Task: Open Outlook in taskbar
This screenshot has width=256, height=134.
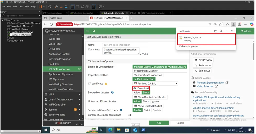Action: click(x=135, y=130)
